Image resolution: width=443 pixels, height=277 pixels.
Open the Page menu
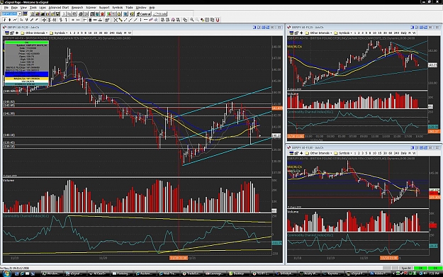(x=14, y=7)
